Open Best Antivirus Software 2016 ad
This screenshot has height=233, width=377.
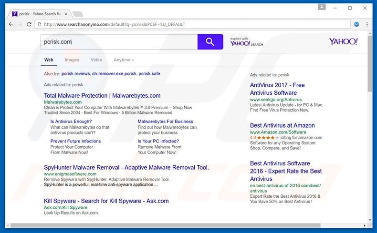(x=286, y=171)
